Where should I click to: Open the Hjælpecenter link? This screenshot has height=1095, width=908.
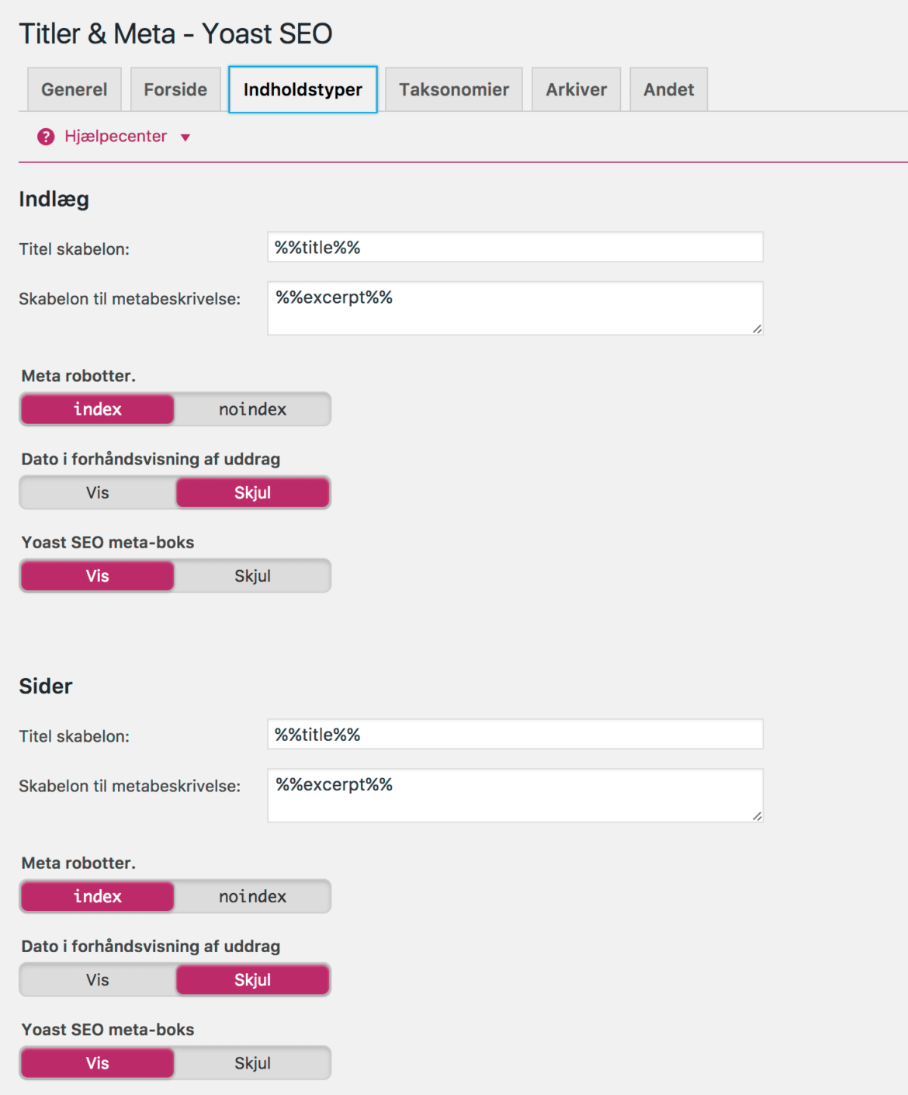[116, 136]
